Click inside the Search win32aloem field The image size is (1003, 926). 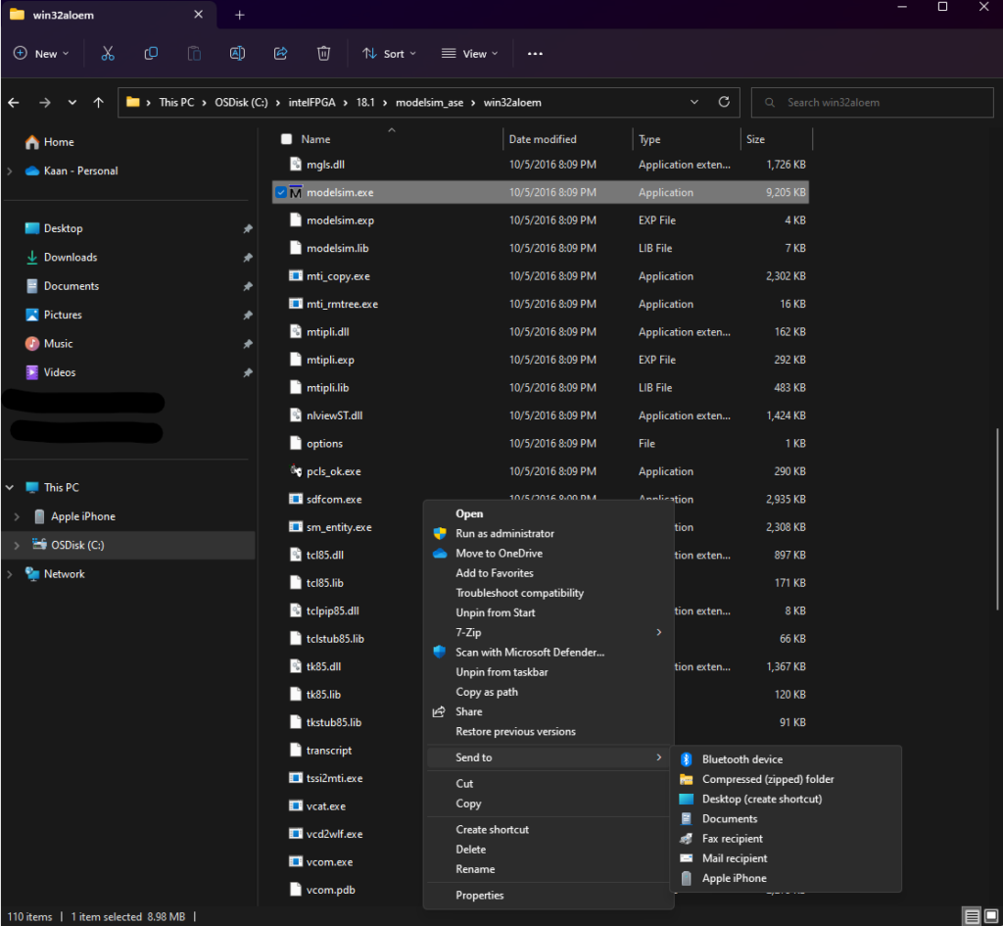[872, 102]
